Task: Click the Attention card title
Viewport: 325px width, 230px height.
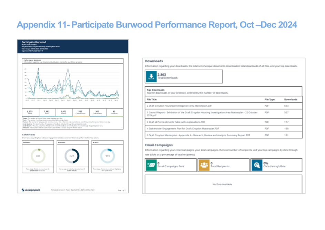Action: pos(62,143)
